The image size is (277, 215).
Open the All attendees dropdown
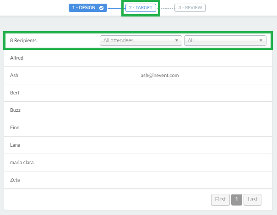click(141, 40)
